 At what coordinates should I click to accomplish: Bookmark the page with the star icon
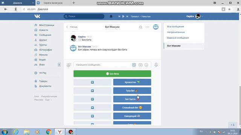tap(229, 9)
